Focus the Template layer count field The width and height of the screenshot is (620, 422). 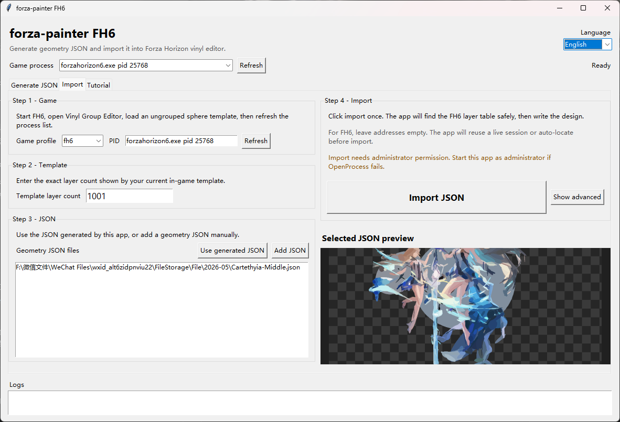(x=130, y=196)
